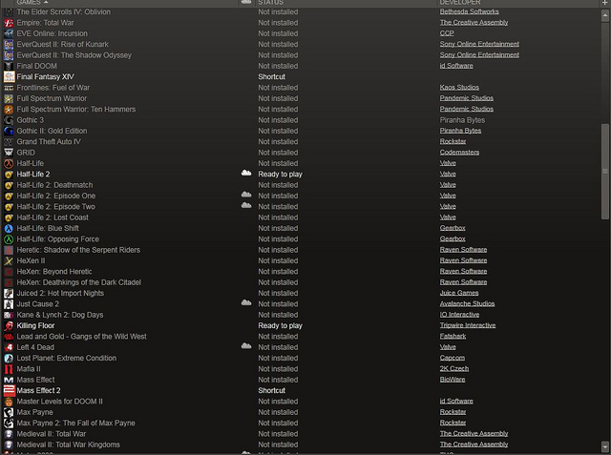Open the Kaos Studios developer link
The image size is (611, 455).
pyautogui.click(x=459, y=88)
